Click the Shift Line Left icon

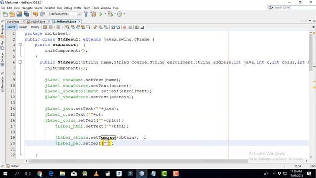coord(113,27)
